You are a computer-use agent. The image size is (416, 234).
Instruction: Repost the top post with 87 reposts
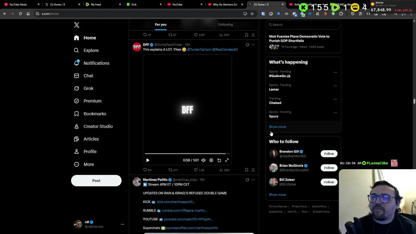pos(172,35)
